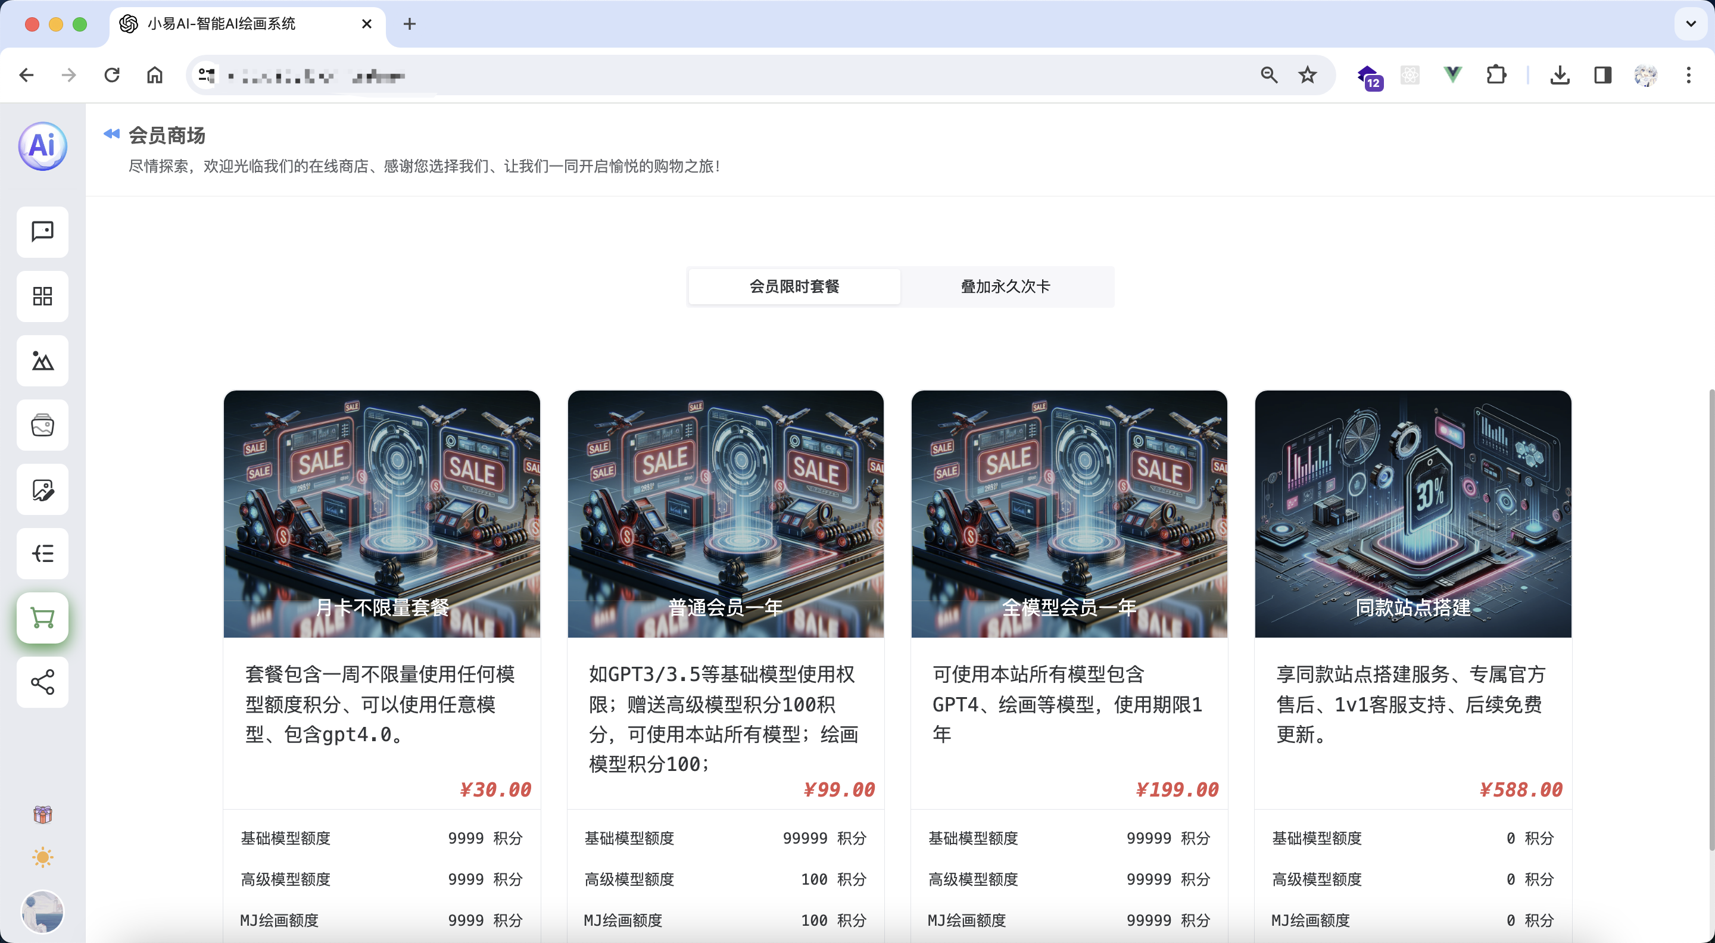The height and width of the screenshot is (943, 1715).
Task: Click the Ai logo in sidebar
Action: [43, 146]
